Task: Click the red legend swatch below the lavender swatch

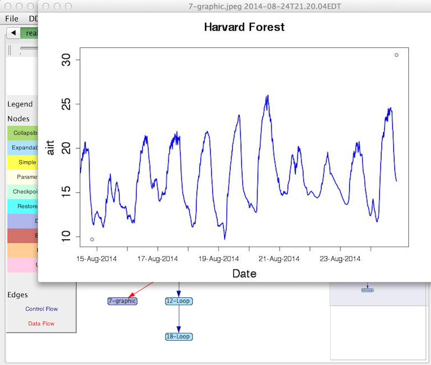Action: point(23,235)
